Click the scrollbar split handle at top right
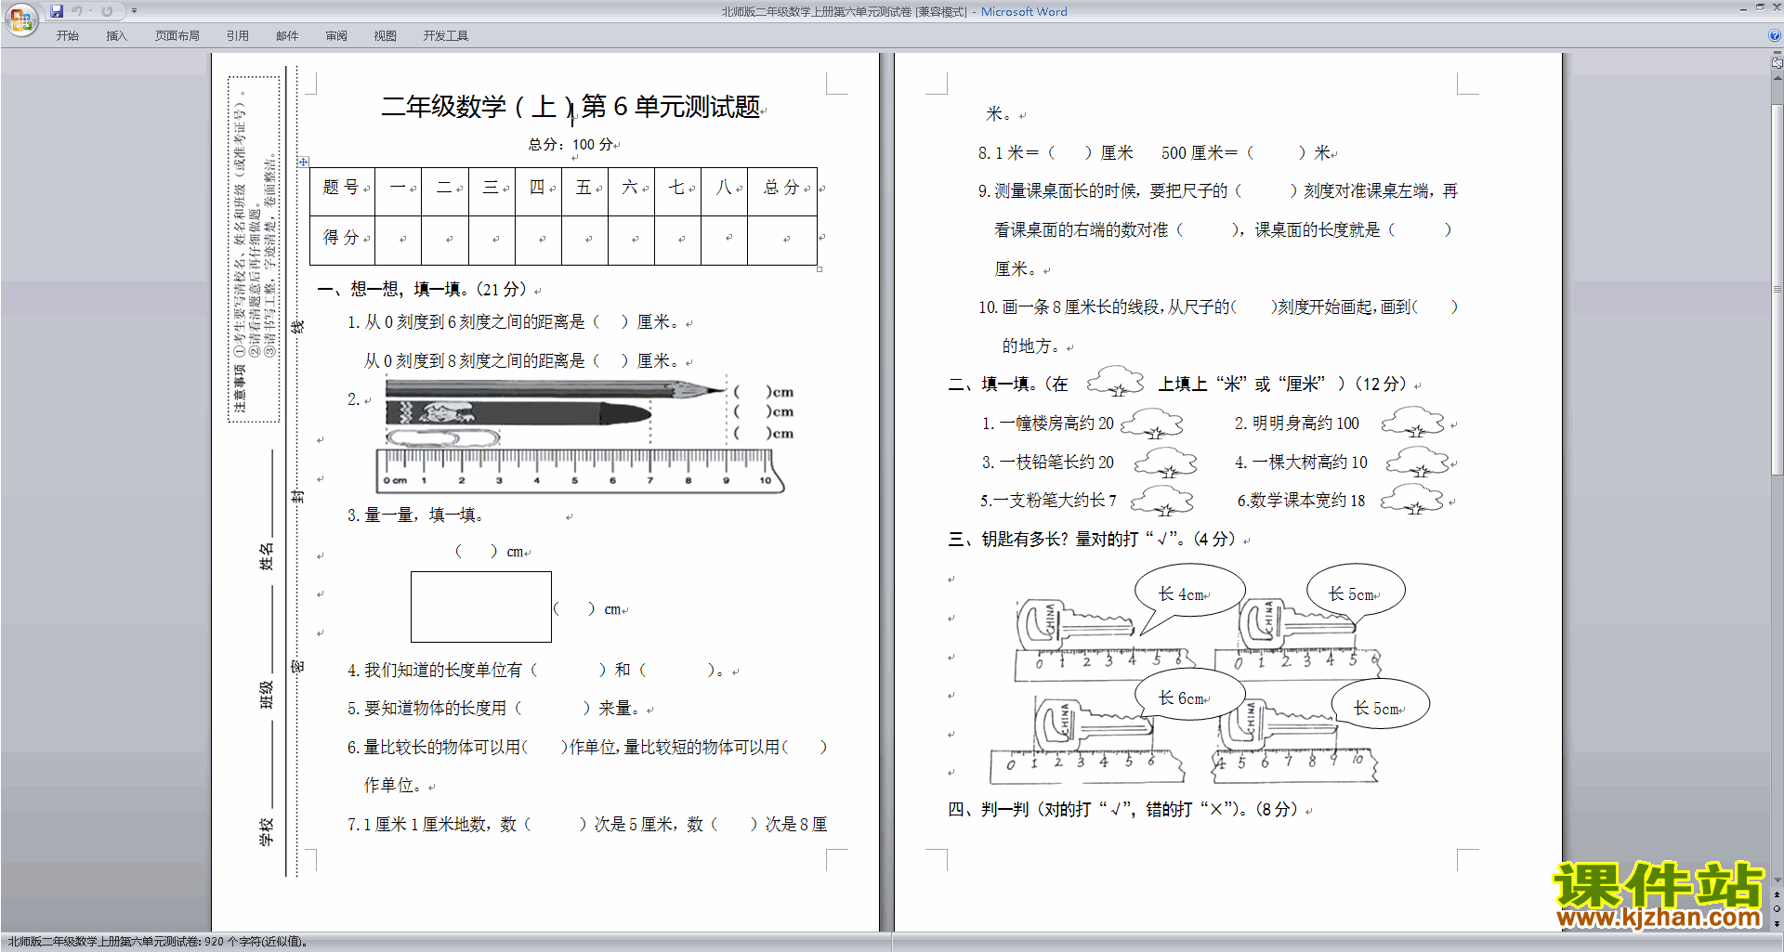 click(x=1777, y=53)
